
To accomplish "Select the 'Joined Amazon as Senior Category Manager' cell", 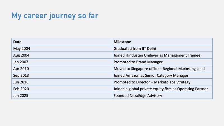I will tap(162, 75).
